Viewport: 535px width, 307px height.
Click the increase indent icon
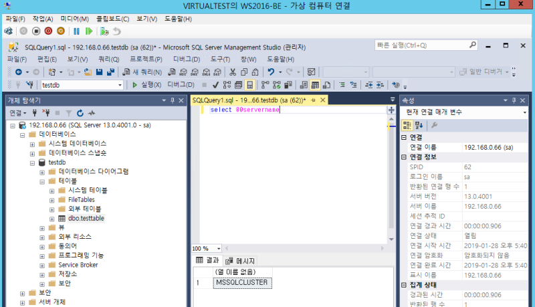(380, 85)
